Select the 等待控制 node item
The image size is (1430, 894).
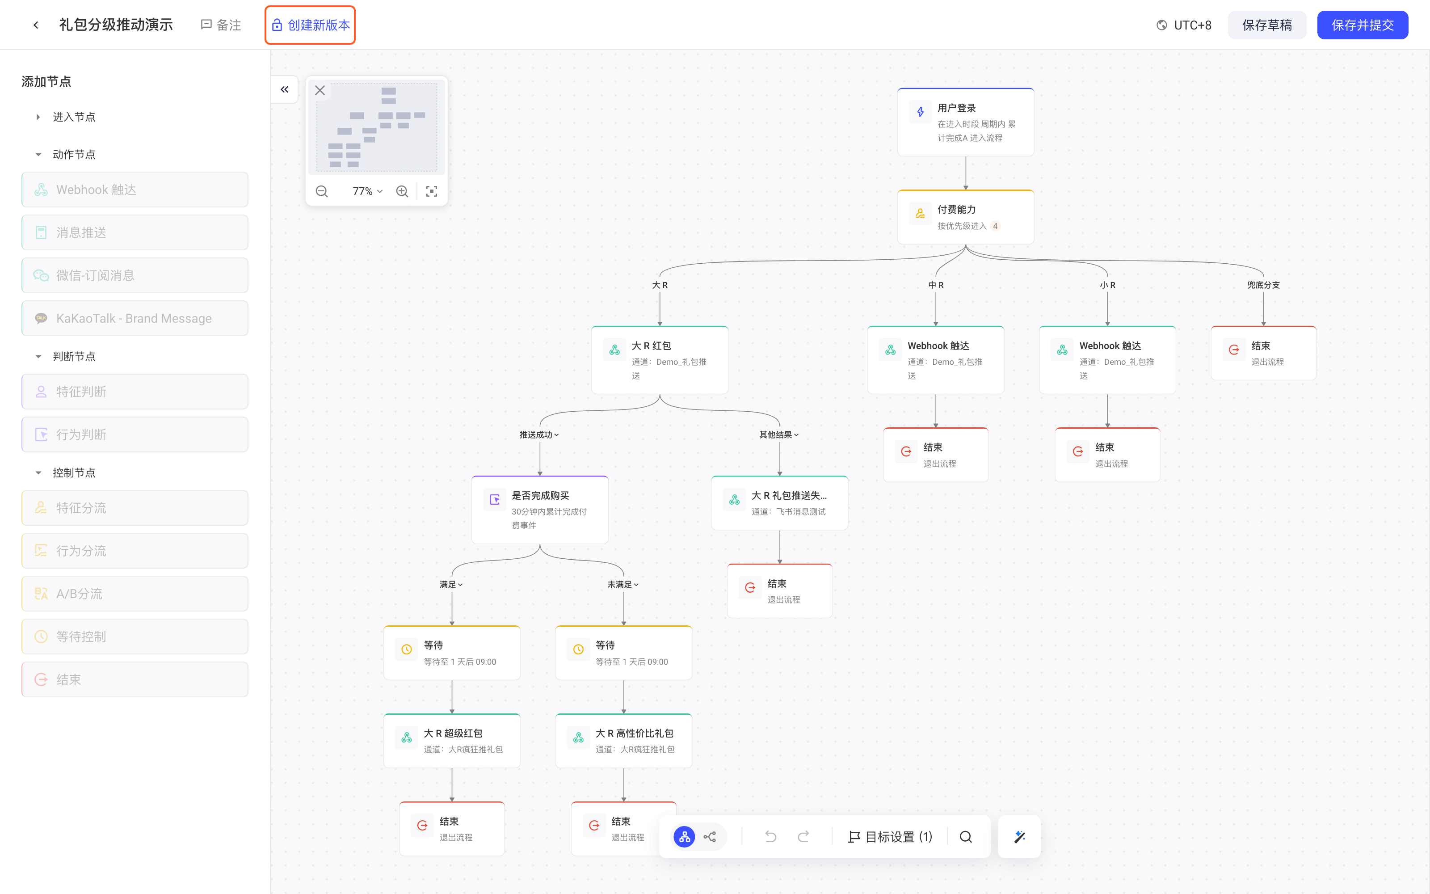click(135, 636)
